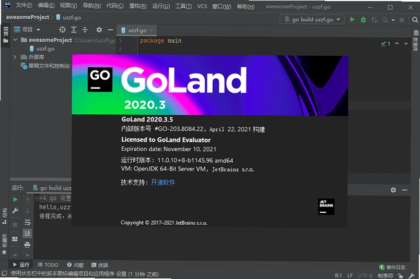Open 导航(N) menu
420x279 pixels.
91,6
